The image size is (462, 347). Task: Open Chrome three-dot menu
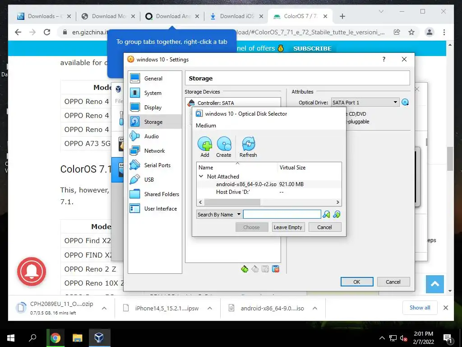tap(444, 32)
